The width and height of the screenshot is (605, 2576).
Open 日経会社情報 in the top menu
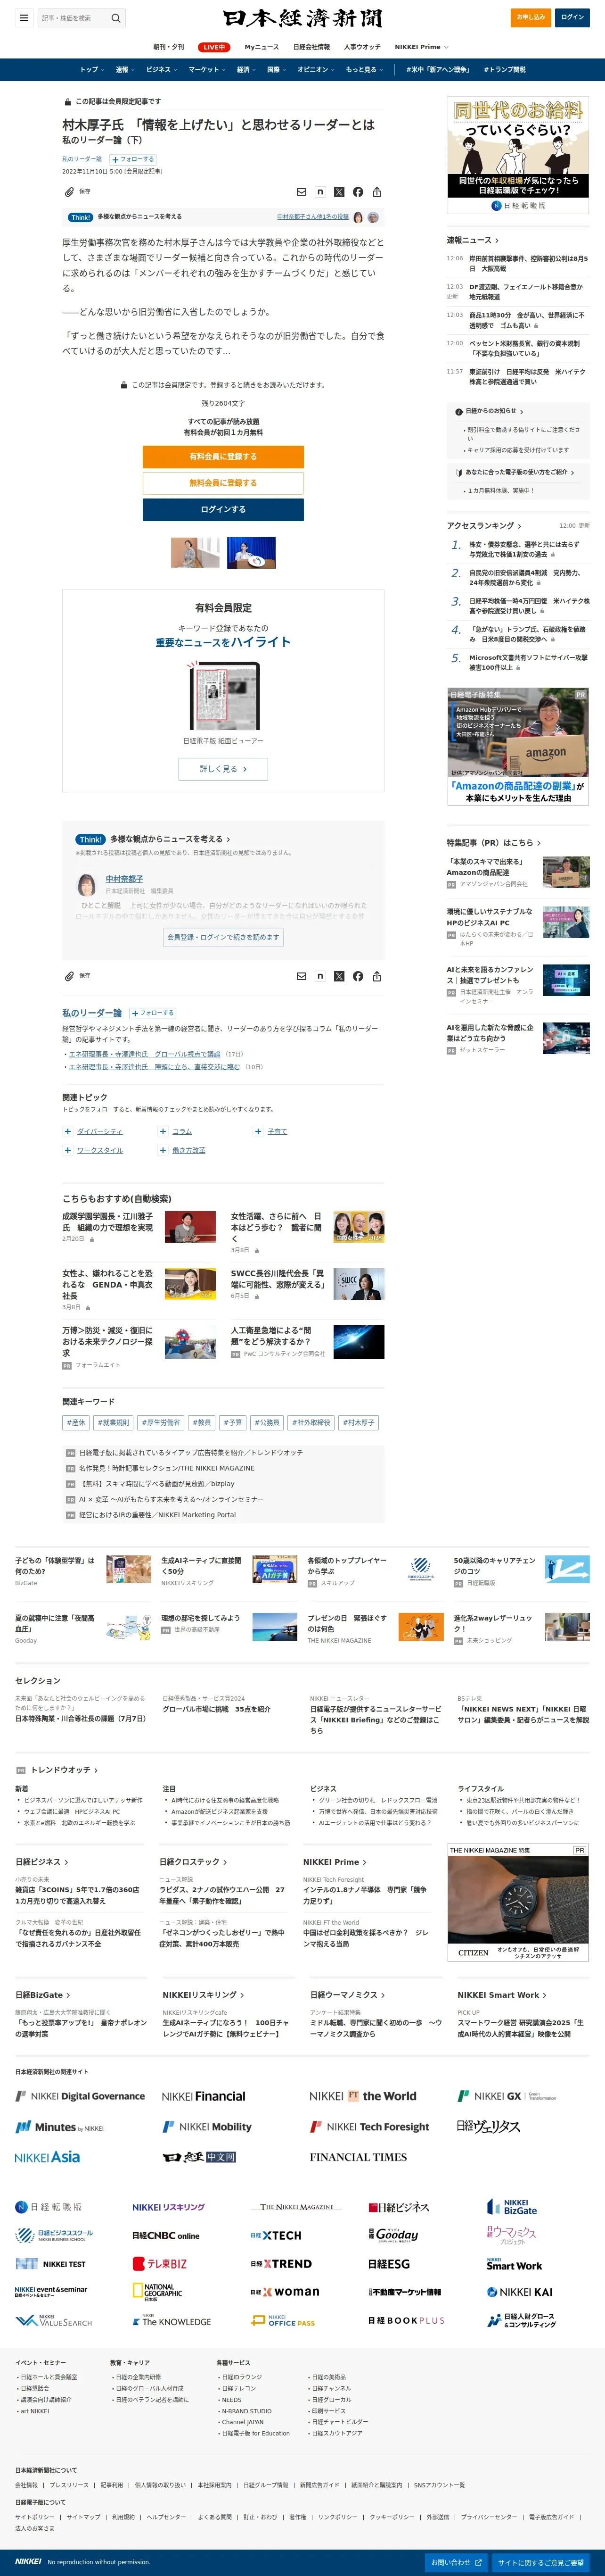click(311, 47)
